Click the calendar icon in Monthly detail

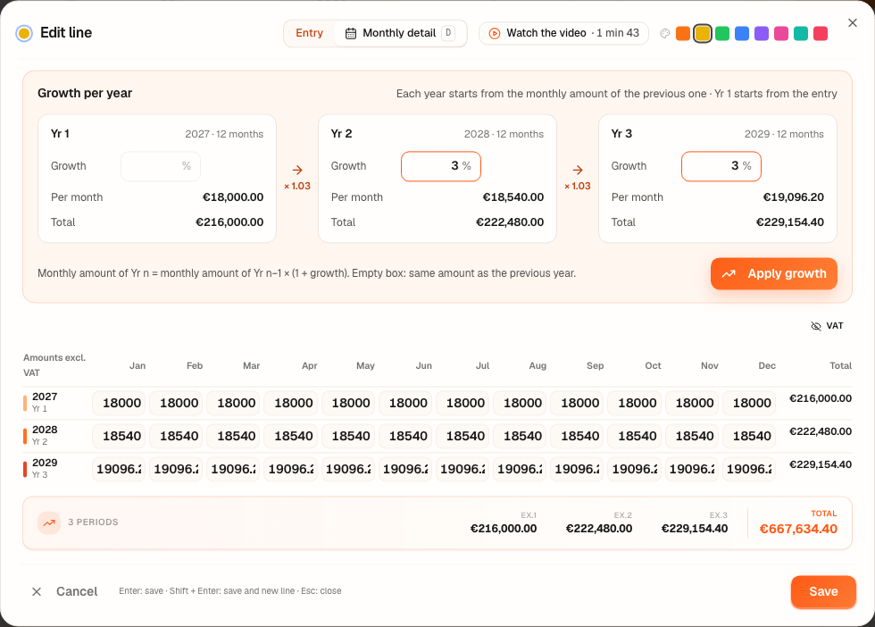pos(350,34)
